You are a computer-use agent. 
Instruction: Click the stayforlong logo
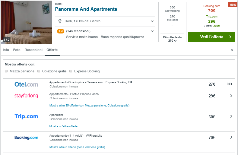tap(26, 96)
